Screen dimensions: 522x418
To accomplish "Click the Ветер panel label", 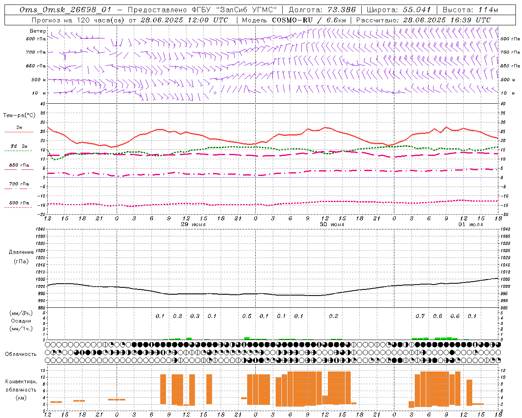I will coord(38,31).
